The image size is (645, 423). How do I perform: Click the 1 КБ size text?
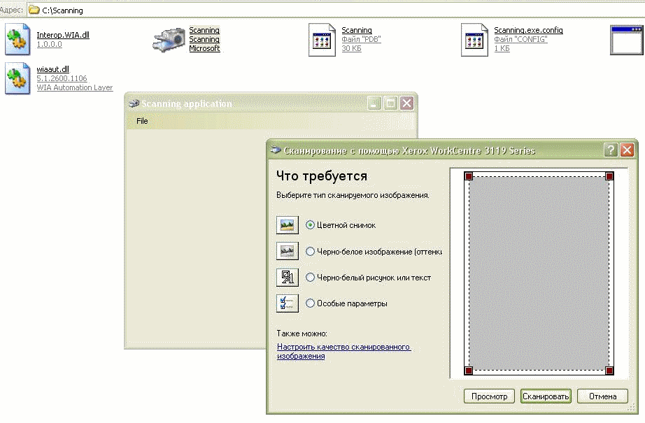pyautogui.click(x=502, y=48)
